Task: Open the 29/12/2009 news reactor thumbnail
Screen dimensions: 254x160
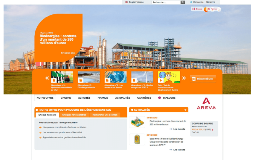Action: pyautogui.click(x=137, y=139)
